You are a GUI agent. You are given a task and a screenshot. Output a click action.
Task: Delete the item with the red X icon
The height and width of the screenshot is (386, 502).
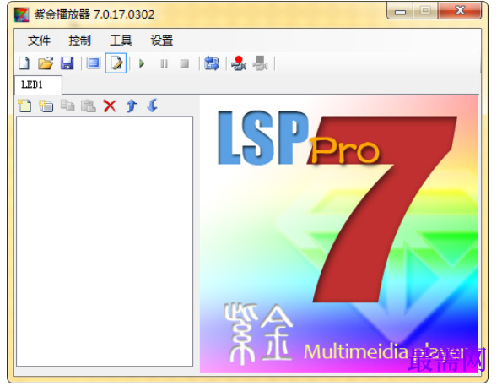(x=110, y=106)
